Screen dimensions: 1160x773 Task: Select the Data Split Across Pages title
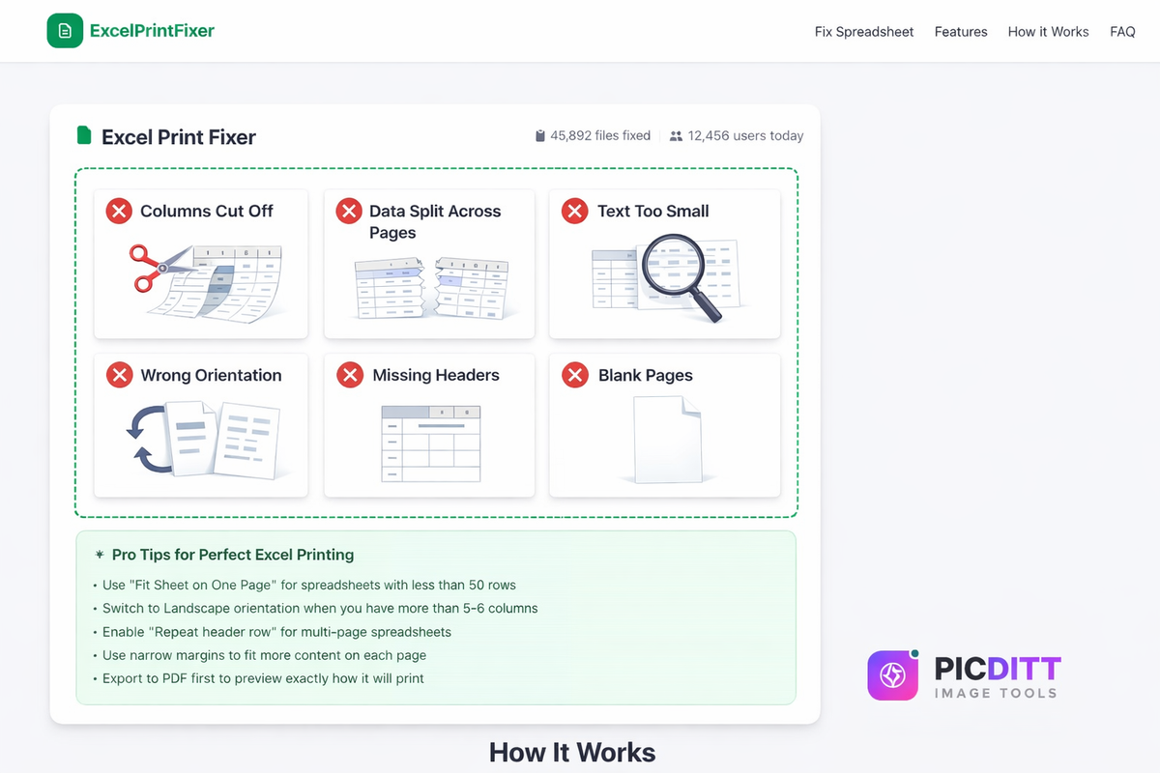(x=435, y=221)
